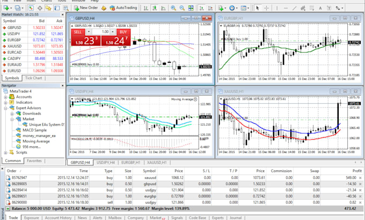The width and height of the screenshot is (365, 220).
Task: Increase volume with the up stepper arrow
Action: (x=113, y=32)
